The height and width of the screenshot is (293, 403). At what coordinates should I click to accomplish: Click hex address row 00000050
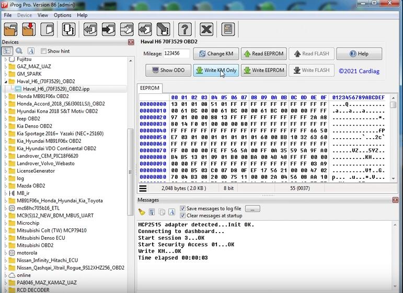[153, 138]
